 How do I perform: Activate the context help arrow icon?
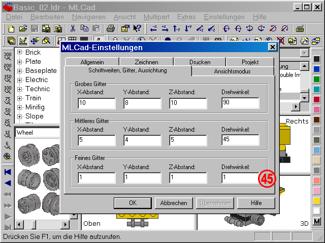pos(137,28)
